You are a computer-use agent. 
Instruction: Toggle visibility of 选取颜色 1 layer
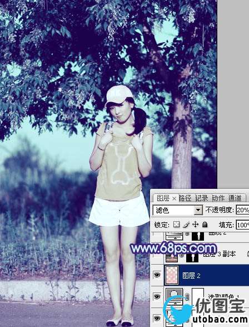157,296
